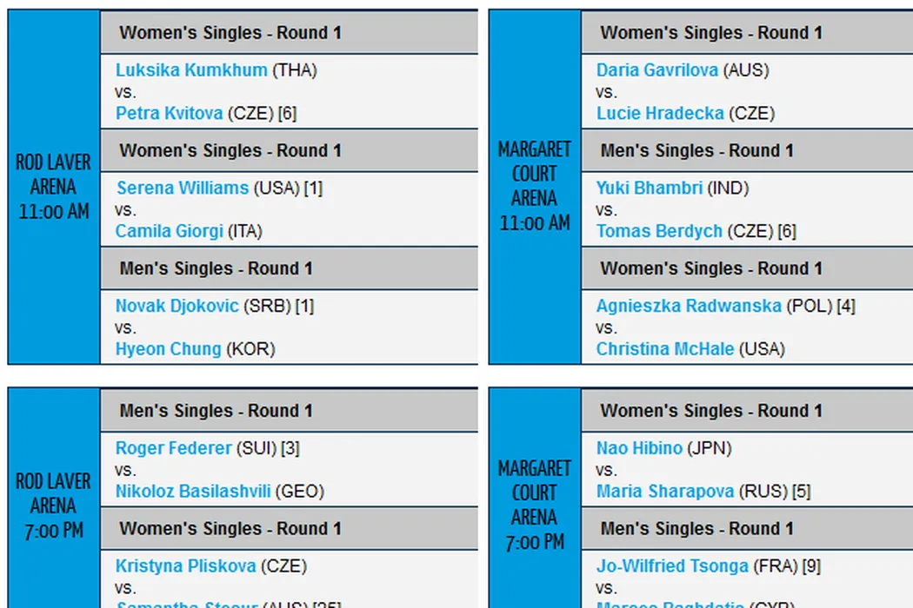
Task: Open Agnieszka Radwanska profile link
Action: pos(689,306)
